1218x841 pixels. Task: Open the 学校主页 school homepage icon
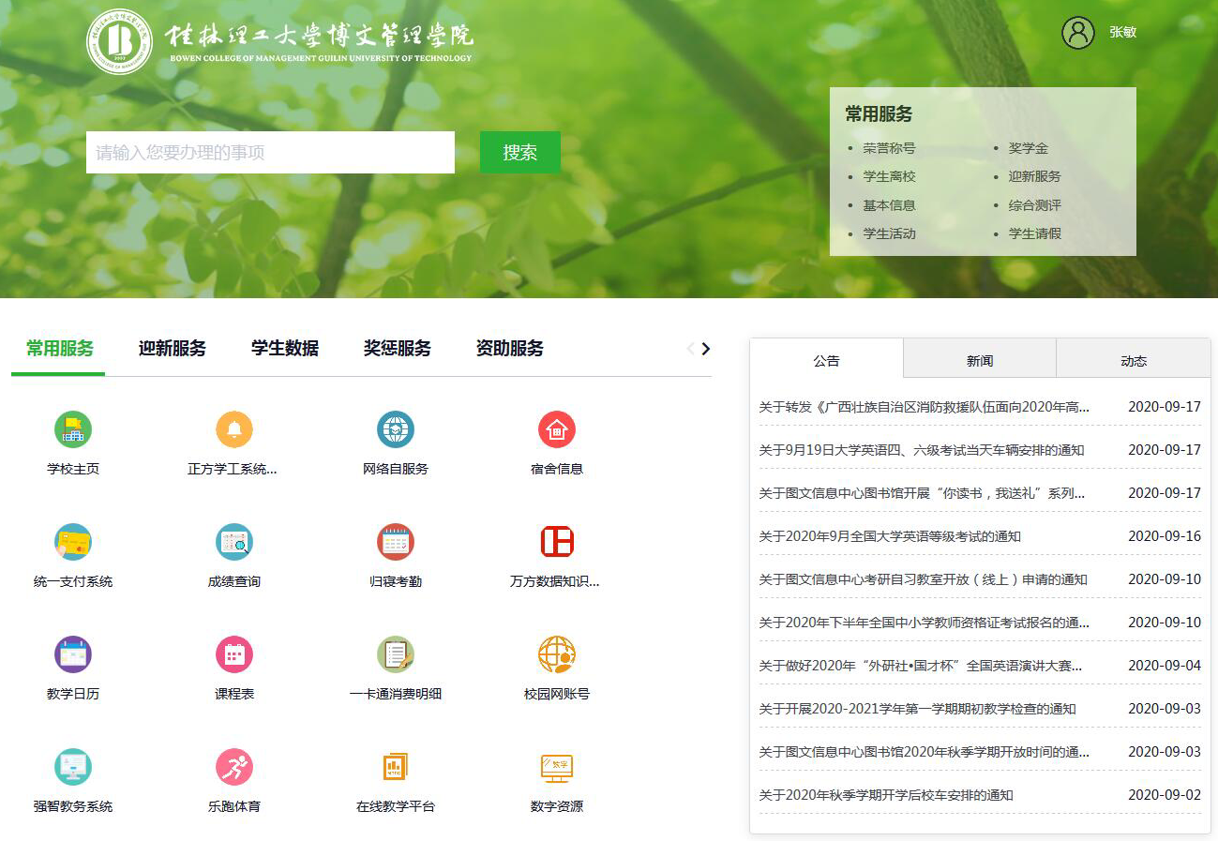click(x=73, y=430)
